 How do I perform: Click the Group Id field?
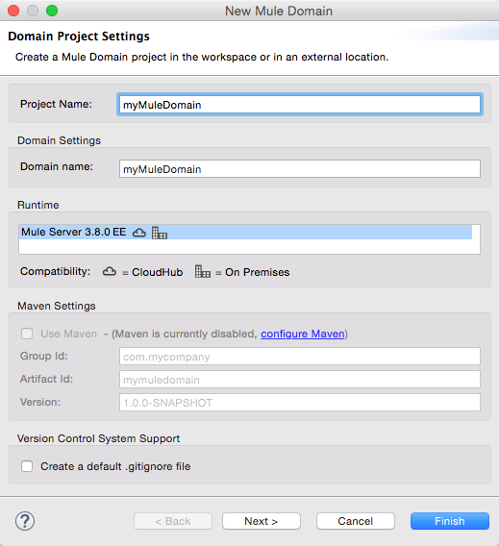[x=300, y=357]
